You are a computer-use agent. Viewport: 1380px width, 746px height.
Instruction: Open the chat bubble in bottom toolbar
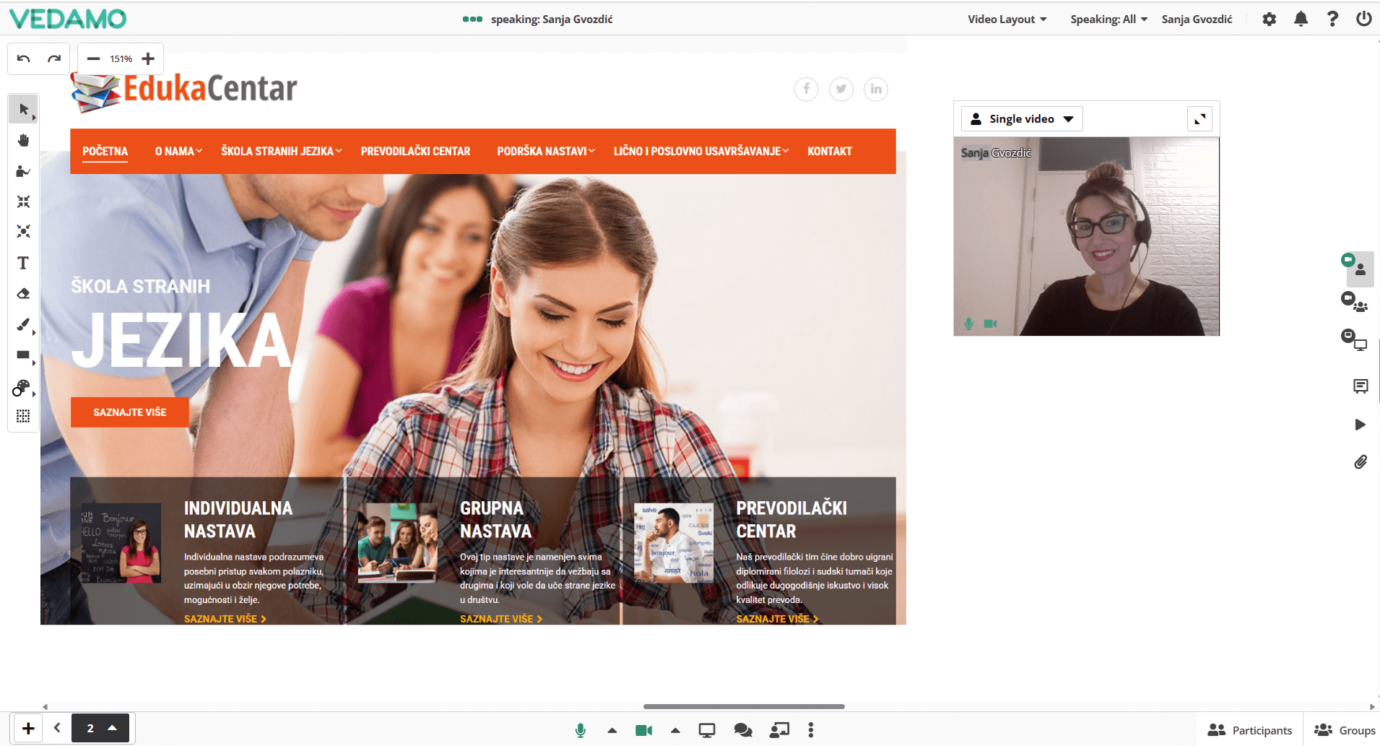click(x=742, y=730)
